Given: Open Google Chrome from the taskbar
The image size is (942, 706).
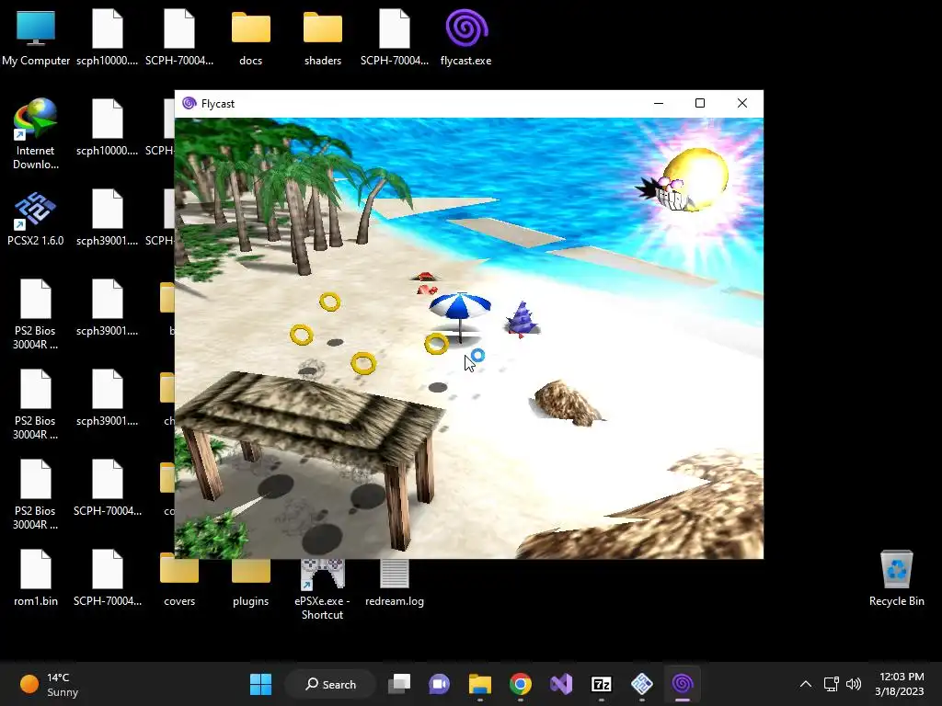Looking at the screenshot, I should pyautogui.click(x=521, y=684).
